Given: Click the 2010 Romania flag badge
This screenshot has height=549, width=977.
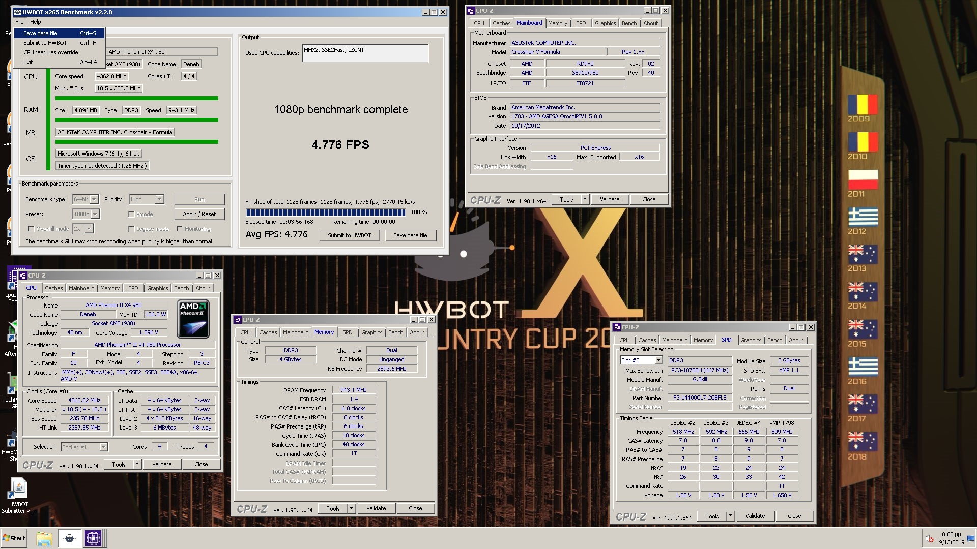Looking at the screenshot, I should tap(863, 142).
